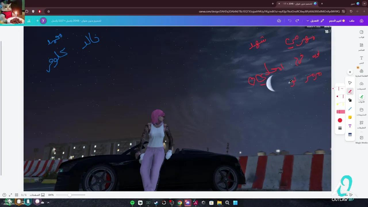Open the Elements (العناصر) sidebar panel
The width and height of the screenshot is (368, 207).
pos(361,47)
